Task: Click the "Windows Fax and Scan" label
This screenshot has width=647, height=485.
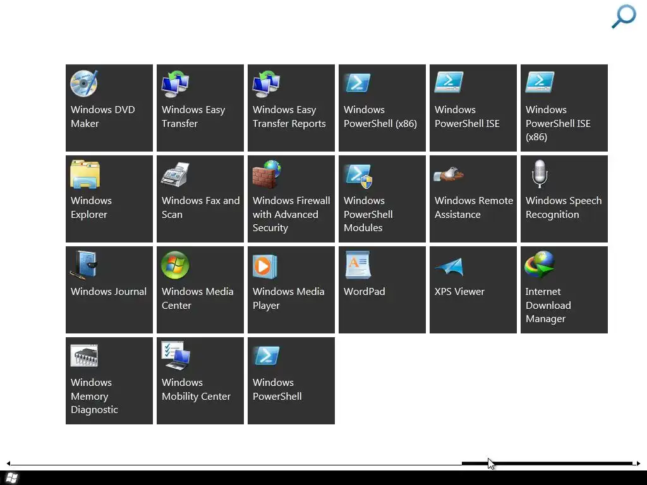Action: (200, 207)
